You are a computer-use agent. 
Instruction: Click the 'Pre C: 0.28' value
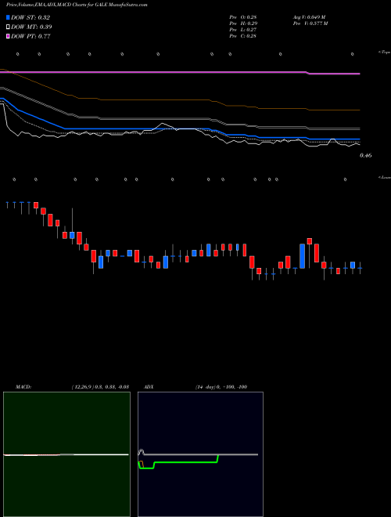pos(243,36)
